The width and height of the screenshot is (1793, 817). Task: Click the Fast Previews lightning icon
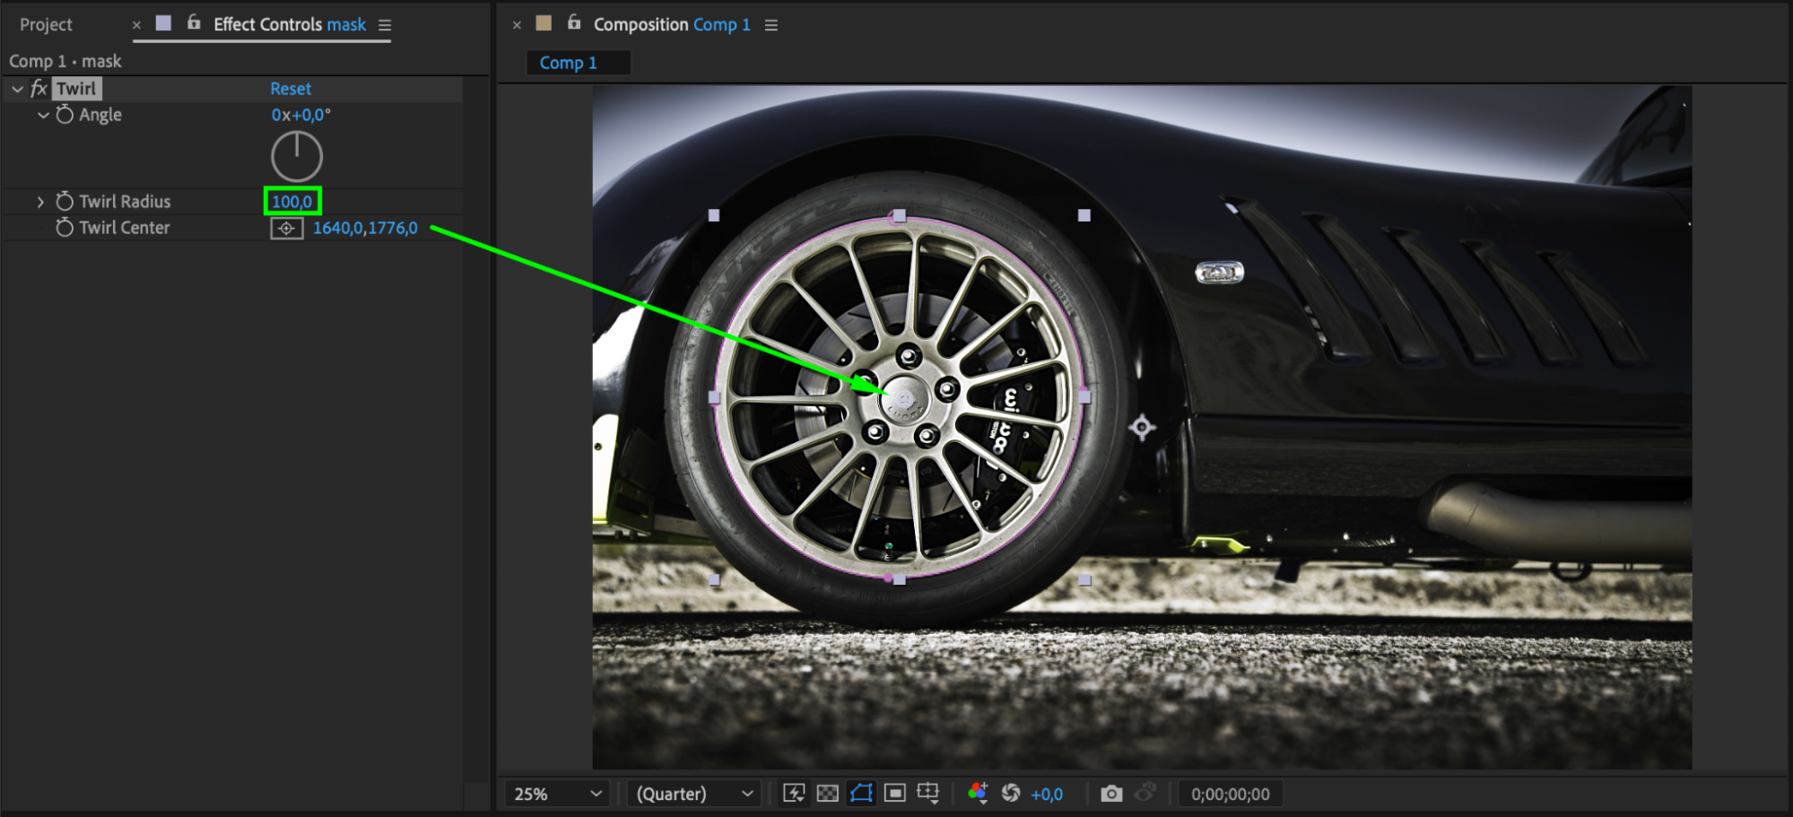[794, 794]
